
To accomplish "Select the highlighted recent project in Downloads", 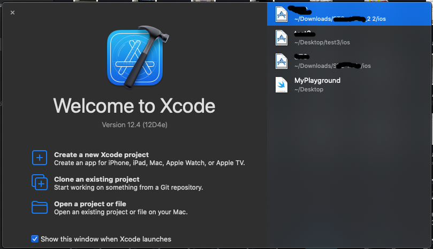I will (349, 14).
